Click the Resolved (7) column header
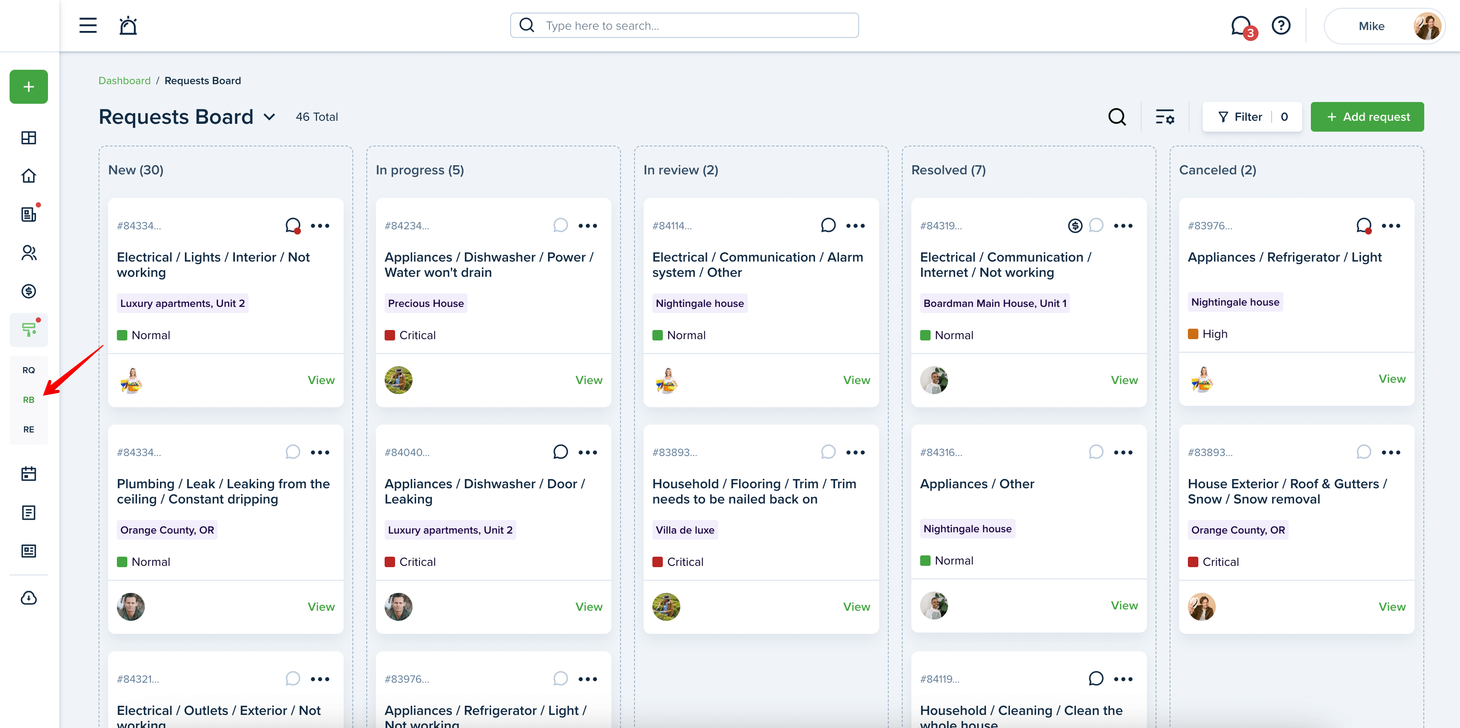 point(948,170)
